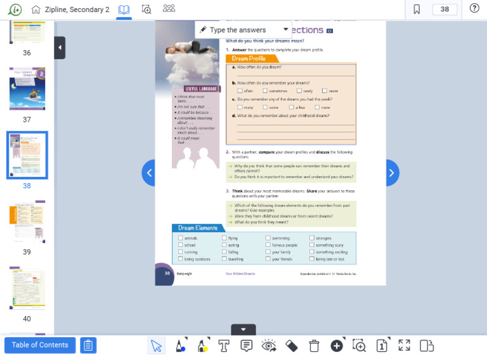Collapse the thumbnail sidebar arrow
Image resolution: width=487 pixels, height=355 pixels.
[60, 48]
